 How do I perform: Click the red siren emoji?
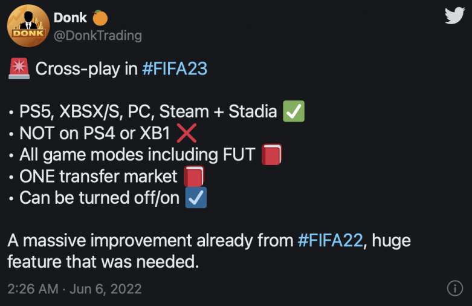19,68
